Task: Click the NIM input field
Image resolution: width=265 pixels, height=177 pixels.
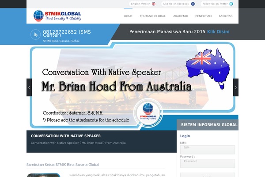Action: pyautogui.click(x=208, y=150)
